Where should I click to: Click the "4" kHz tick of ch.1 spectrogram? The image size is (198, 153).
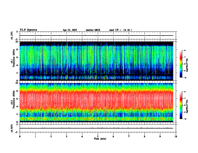(x=17, y=65)
